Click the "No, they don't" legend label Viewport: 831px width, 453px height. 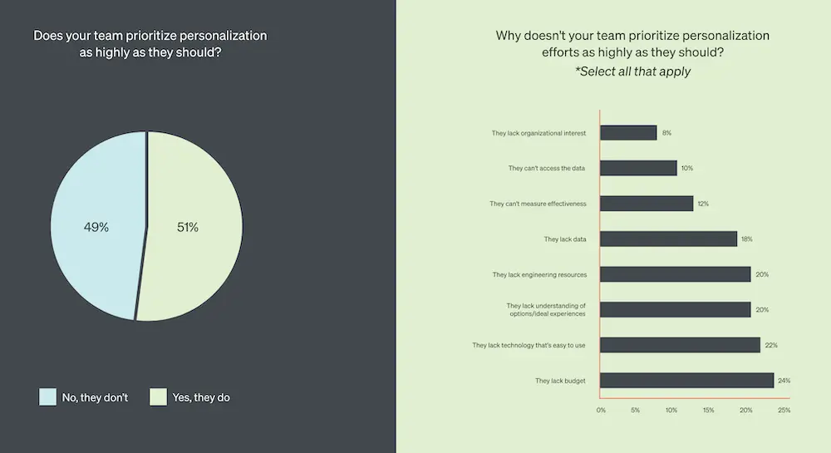pyautogui.click(x=95, y=397)
